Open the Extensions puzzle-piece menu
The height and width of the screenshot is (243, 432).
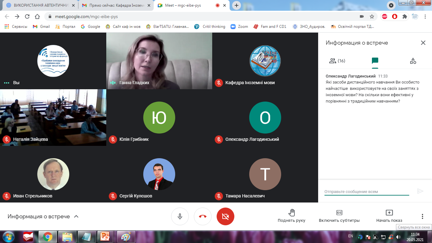pos(404,16)
